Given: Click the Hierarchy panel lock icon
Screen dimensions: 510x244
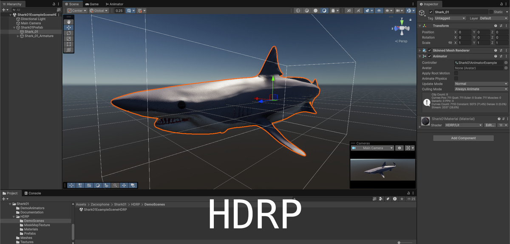Looking at the screenshot, I should [54, 4].
